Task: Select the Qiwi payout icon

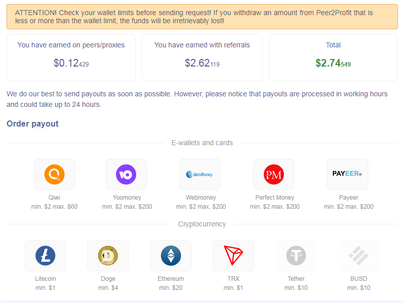Action: [54, 174]
